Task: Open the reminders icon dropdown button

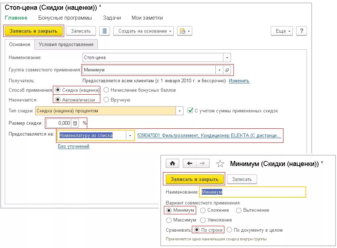Action: coord(184,31)
